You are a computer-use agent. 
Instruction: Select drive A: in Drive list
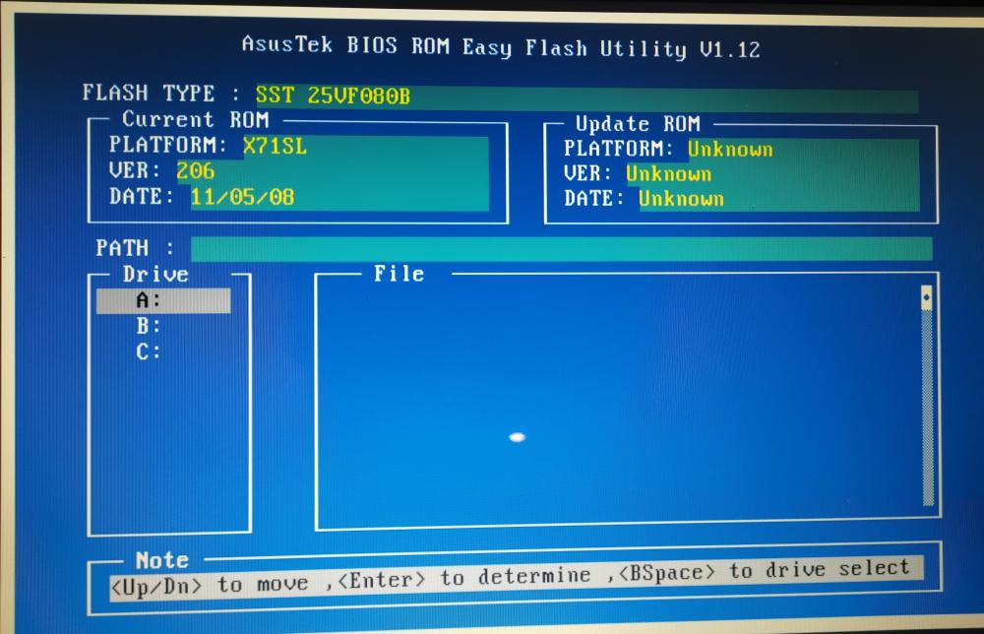[x=163, y=300]
